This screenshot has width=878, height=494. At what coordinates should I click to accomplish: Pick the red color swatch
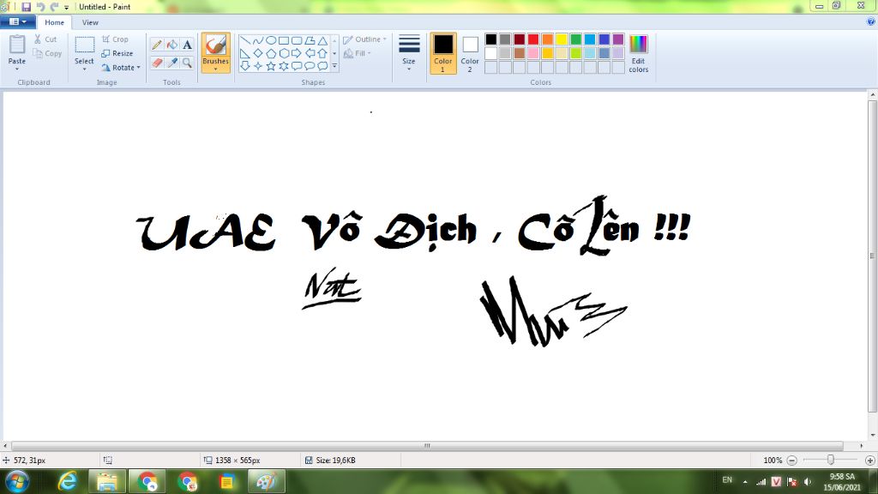coord(533,39)
